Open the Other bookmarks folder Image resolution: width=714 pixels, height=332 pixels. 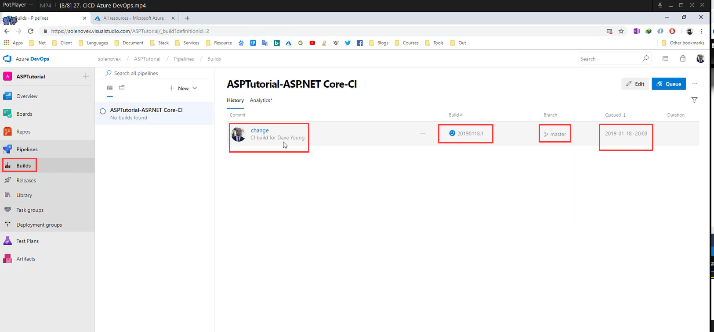pyautogui.click(x=683, y=43)
